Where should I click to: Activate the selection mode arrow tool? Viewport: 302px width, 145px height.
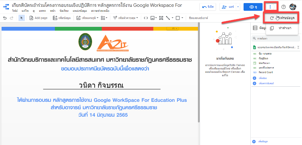(x=22, y=18)
